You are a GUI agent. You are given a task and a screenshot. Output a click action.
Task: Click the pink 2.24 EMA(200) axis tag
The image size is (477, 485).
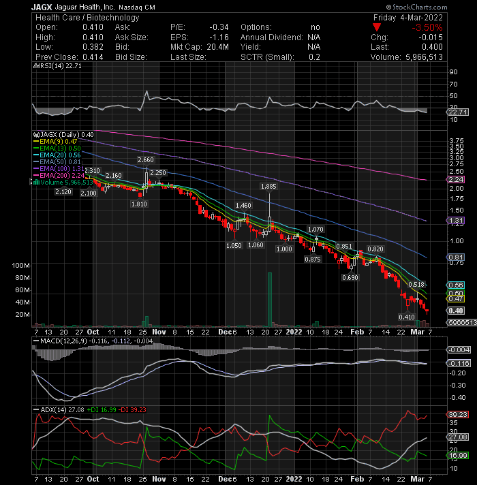click(456, 180)
